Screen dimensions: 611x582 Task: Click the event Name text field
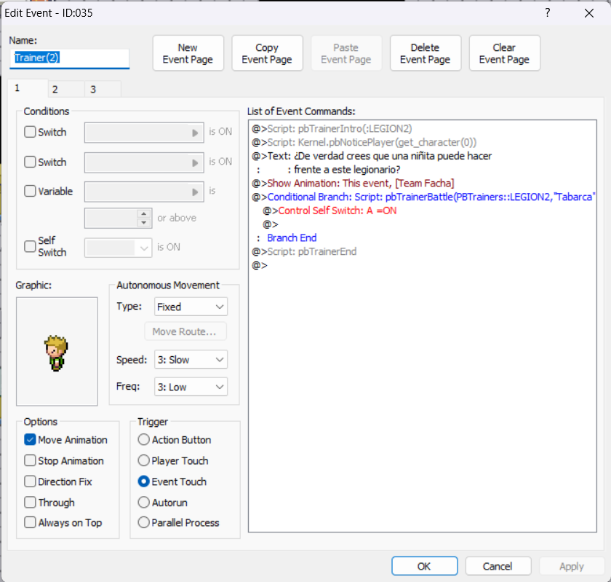tap(70, 58)
